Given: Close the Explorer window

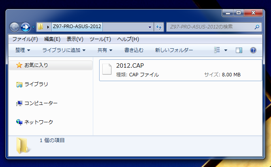Looking at the screenshot, I should pyautogui.click(x=253, y=13).
